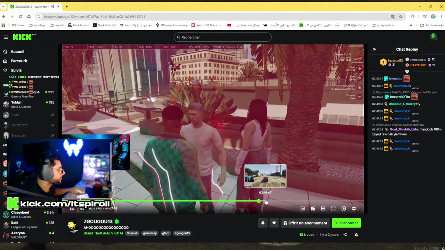
Task: Open the Hack Forums bookmark
Action: (78, 25)
